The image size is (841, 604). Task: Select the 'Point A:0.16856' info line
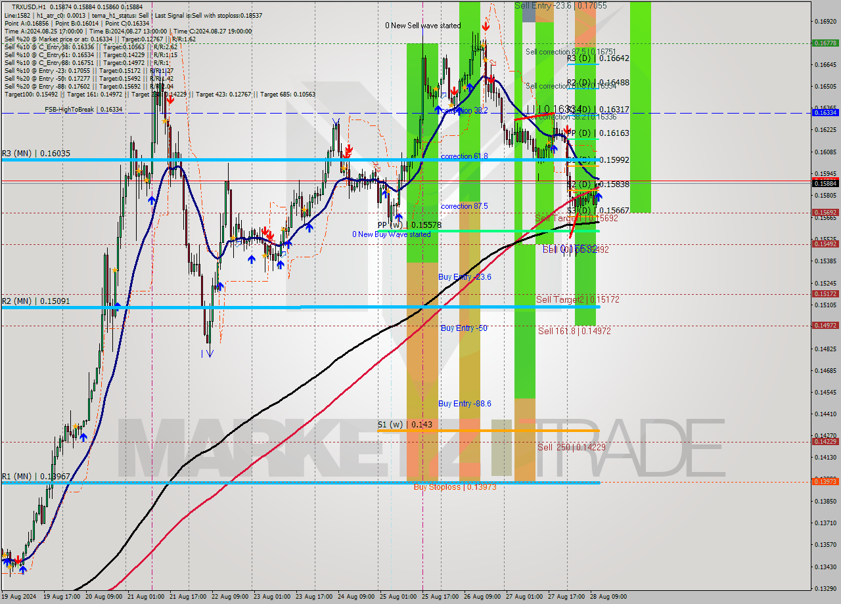(x=76, y=23)
